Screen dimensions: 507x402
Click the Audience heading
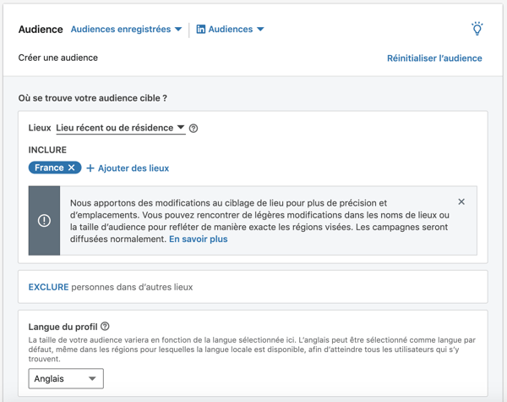41,29
